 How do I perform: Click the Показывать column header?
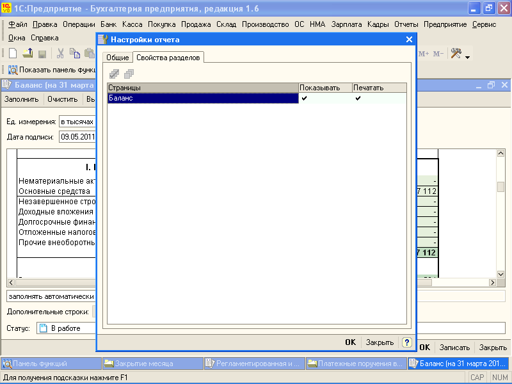coord(326,88)
